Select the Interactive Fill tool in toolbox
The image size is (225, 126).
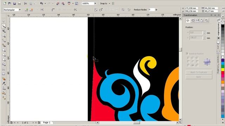[4, 98]
